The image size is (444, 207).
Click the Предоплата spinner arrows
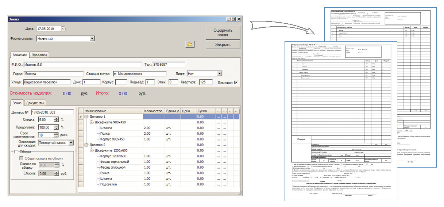(x=56, y=127)
